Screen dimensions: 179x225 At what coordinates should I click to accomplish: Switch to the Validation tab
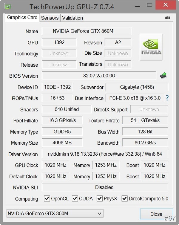(x=72, y=18)
